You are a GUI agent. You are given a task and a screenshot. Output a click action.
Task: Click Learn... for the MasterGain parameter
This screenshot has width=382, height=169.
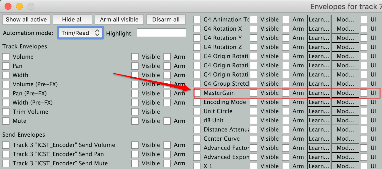click(319, 93)
